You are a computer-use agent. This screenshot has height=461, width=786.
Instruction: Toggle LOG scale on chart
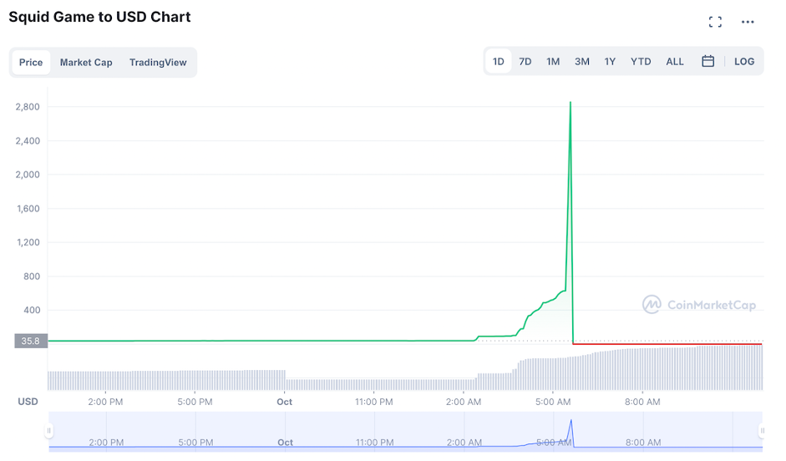(x=744, y=61)
